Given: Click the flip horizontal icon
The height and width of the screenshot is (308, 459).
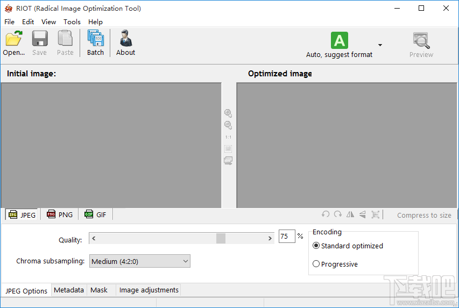Looking at the screenshot, I should 350,214.
